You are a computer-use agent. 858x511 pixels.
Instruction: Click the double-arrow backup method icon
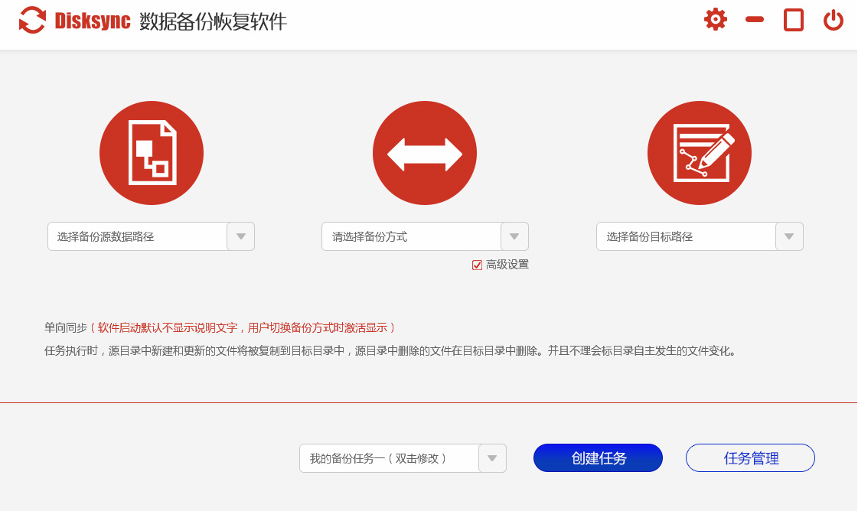[425, 153]
